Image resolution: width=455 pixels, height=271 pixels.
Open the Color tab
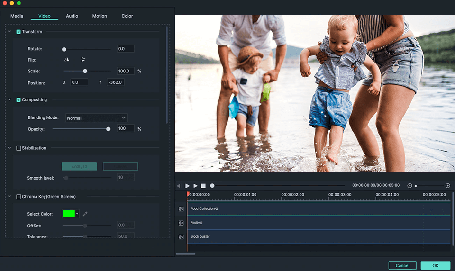[127, 16]
